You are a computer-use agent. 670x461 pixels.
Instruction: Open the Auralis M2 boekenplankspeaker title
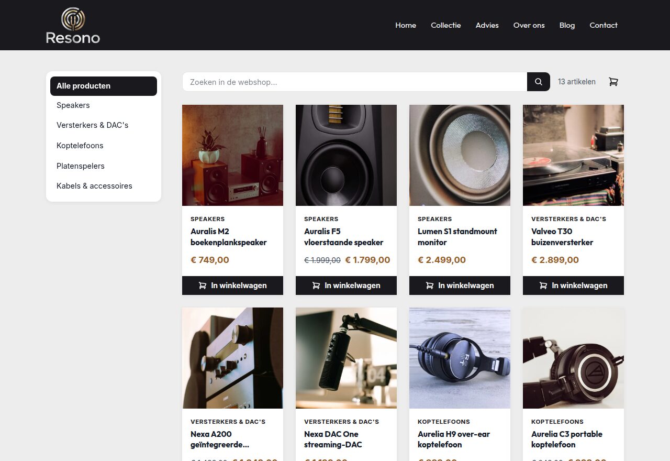point(229,237)
